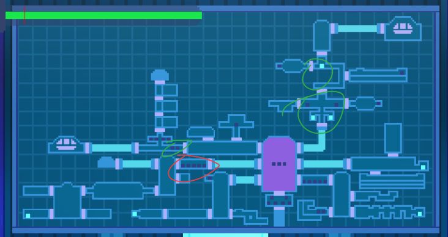Click the wide room left of the purple room's top door
448x237 pixels.
pyautogui.click(x=222, y=148)
